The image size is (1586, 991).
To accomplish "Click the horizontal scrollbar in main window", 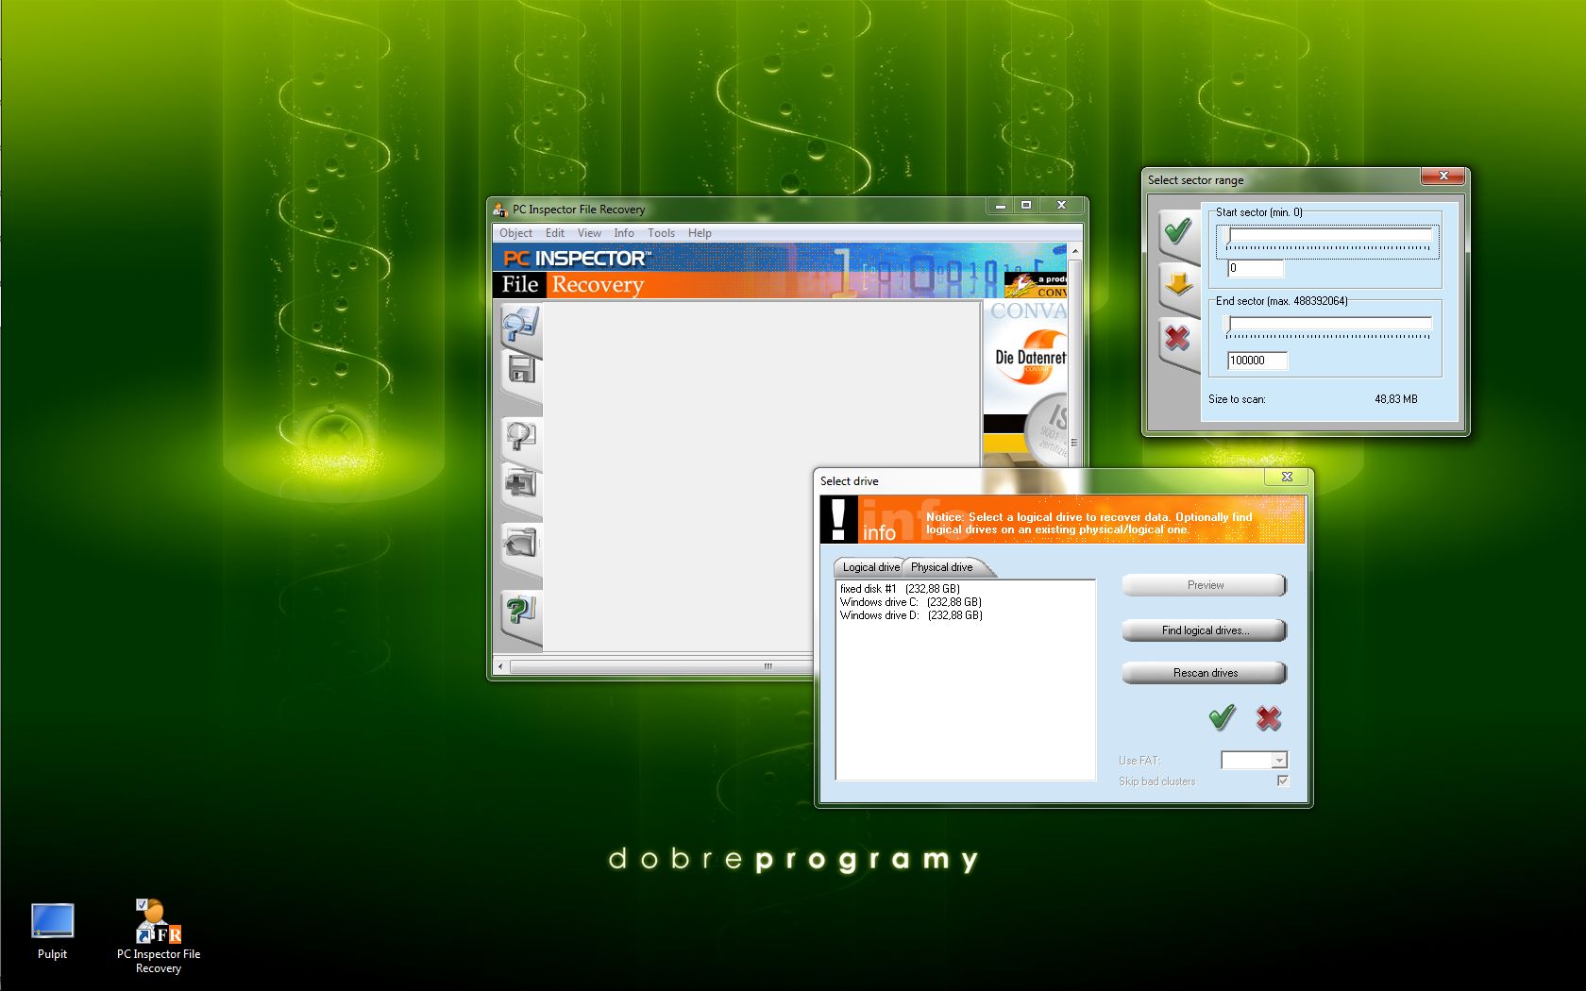I will coord(661,666).
